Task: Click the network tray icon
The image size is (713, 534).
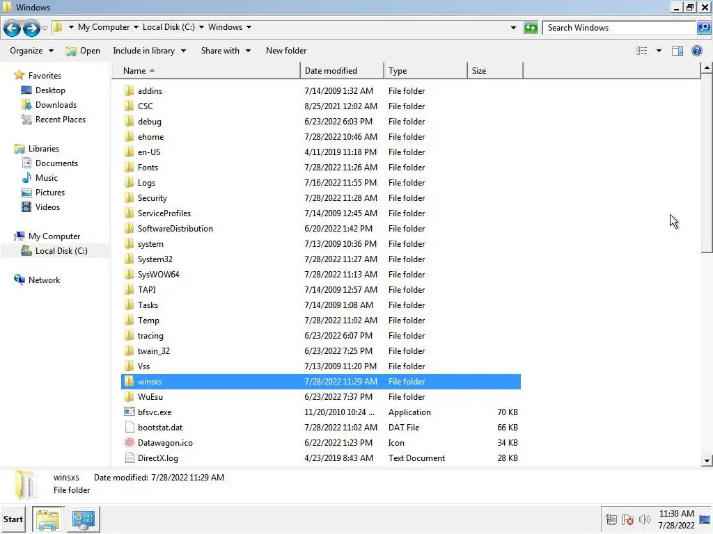Action: click(x=611, y=519)
